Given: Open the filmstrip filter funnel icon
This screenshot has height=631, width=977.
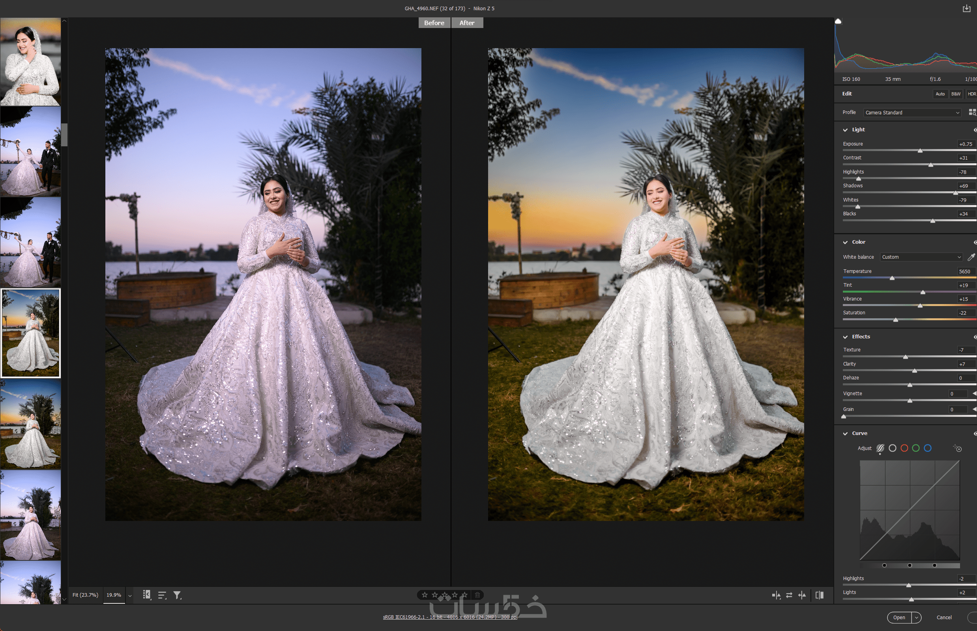Looking at the screenshot, I should click(177, 595).
